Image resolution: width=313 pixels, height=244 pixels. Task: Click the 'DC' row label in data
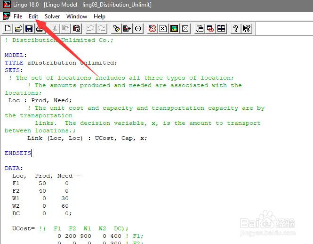tap(16, 214)
